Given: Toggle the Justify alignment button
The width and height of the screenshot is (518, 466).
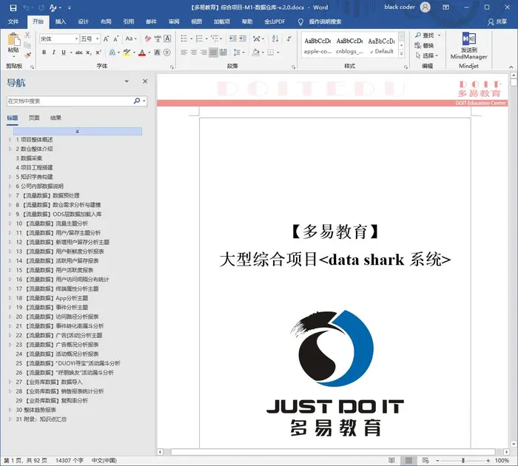Looking at the screenshot, I should tap(213, 53).
